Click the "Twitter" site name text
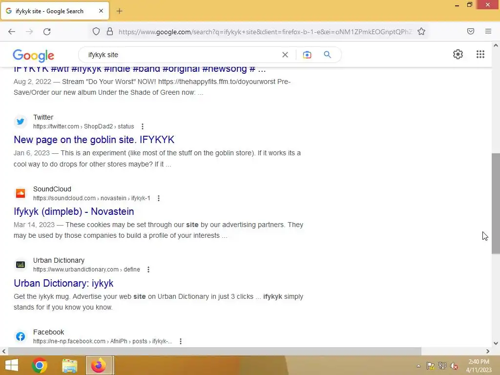Viewport: 500px width, 375px height. pos(43,117)
